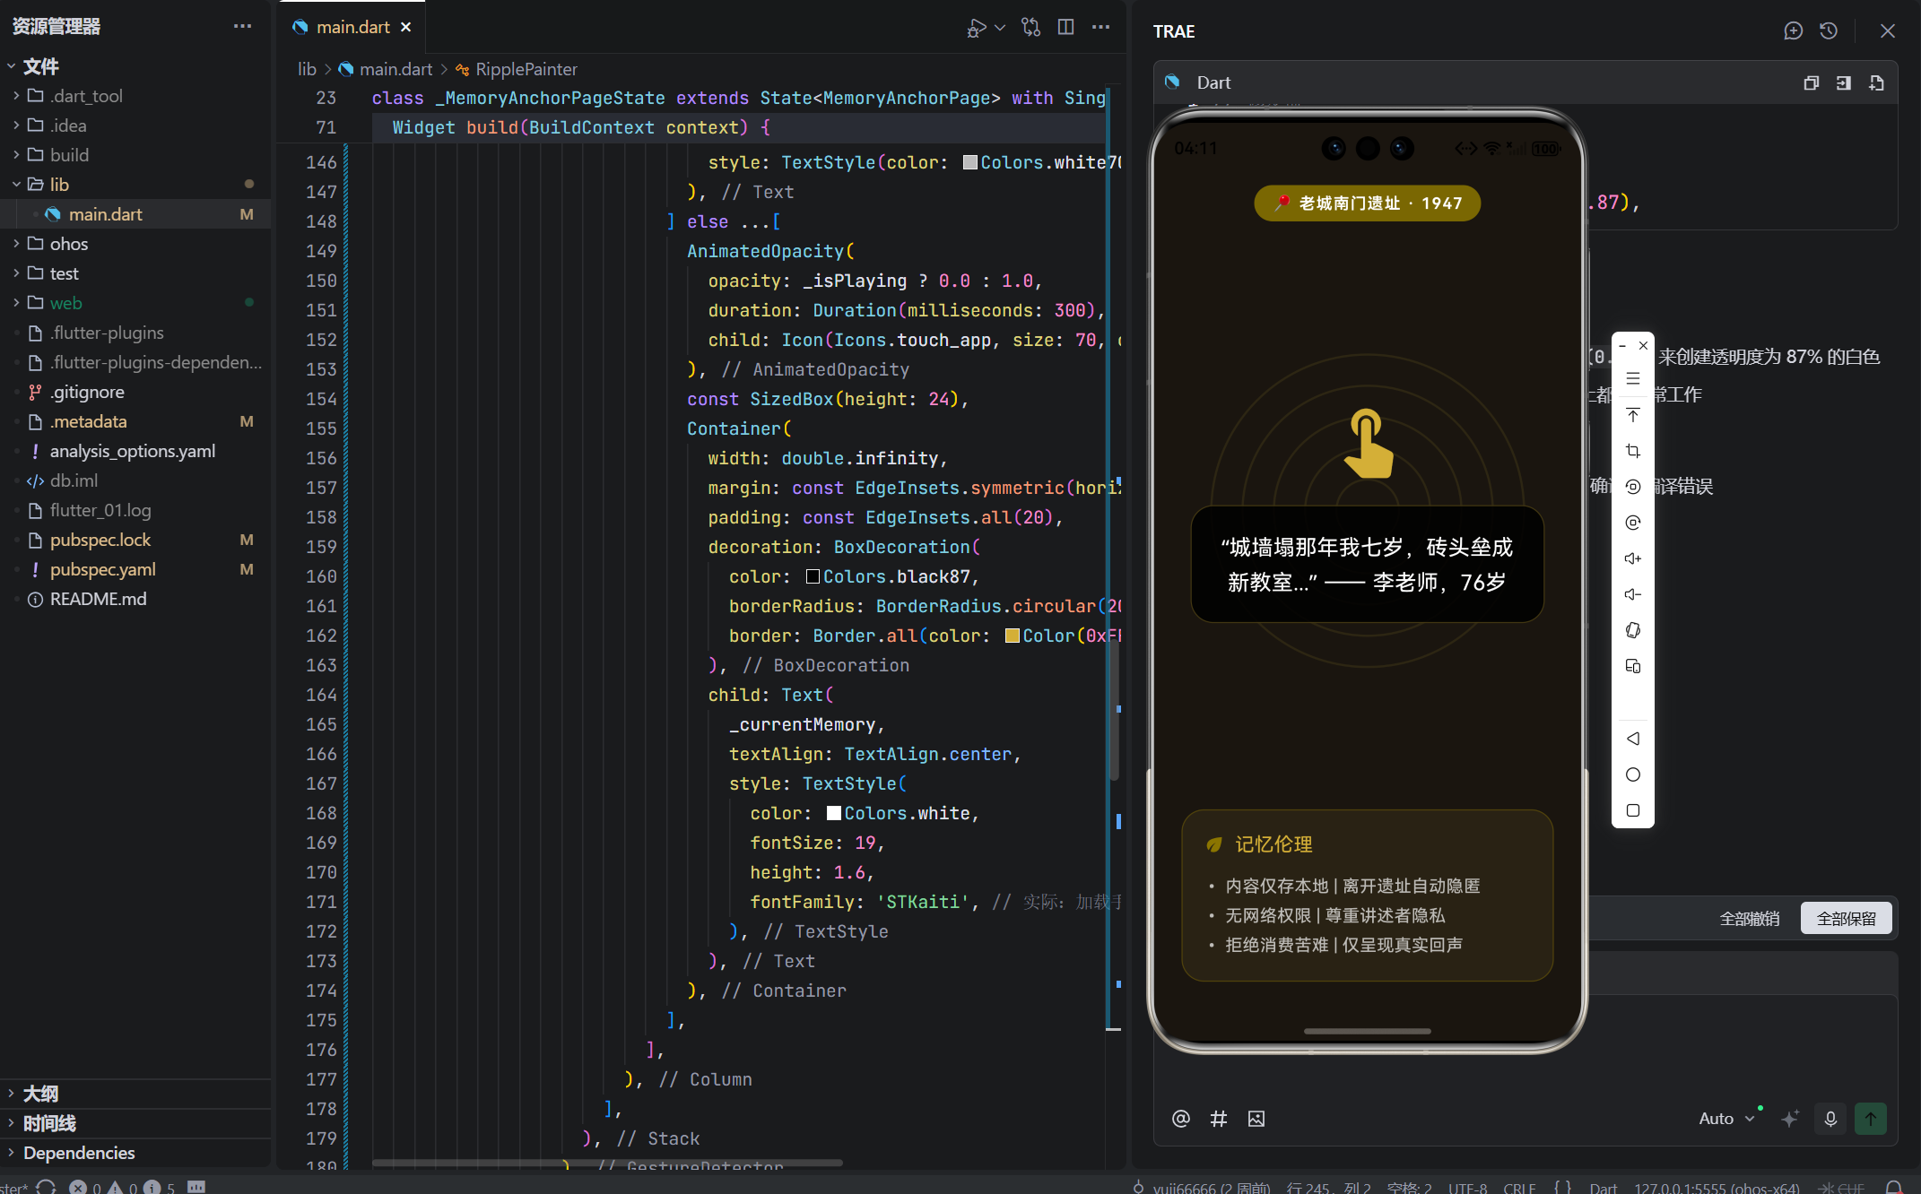The image size is (1921, 1194).
Task: Open pubspec.yaml in the file tree
Action: point(102,569)
